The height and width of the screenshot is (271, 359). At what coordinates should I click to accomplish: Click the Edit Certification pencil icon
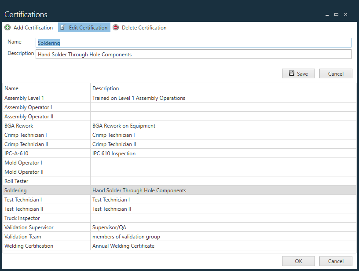click(x=62, y=27)
